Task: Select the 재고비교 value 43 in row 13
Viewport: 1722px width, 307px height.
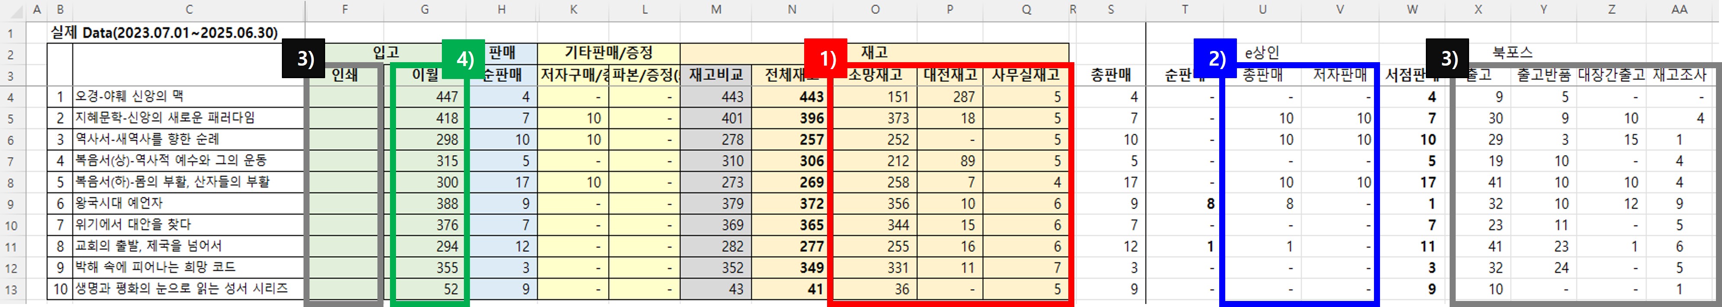Action: tap(716, 288)
